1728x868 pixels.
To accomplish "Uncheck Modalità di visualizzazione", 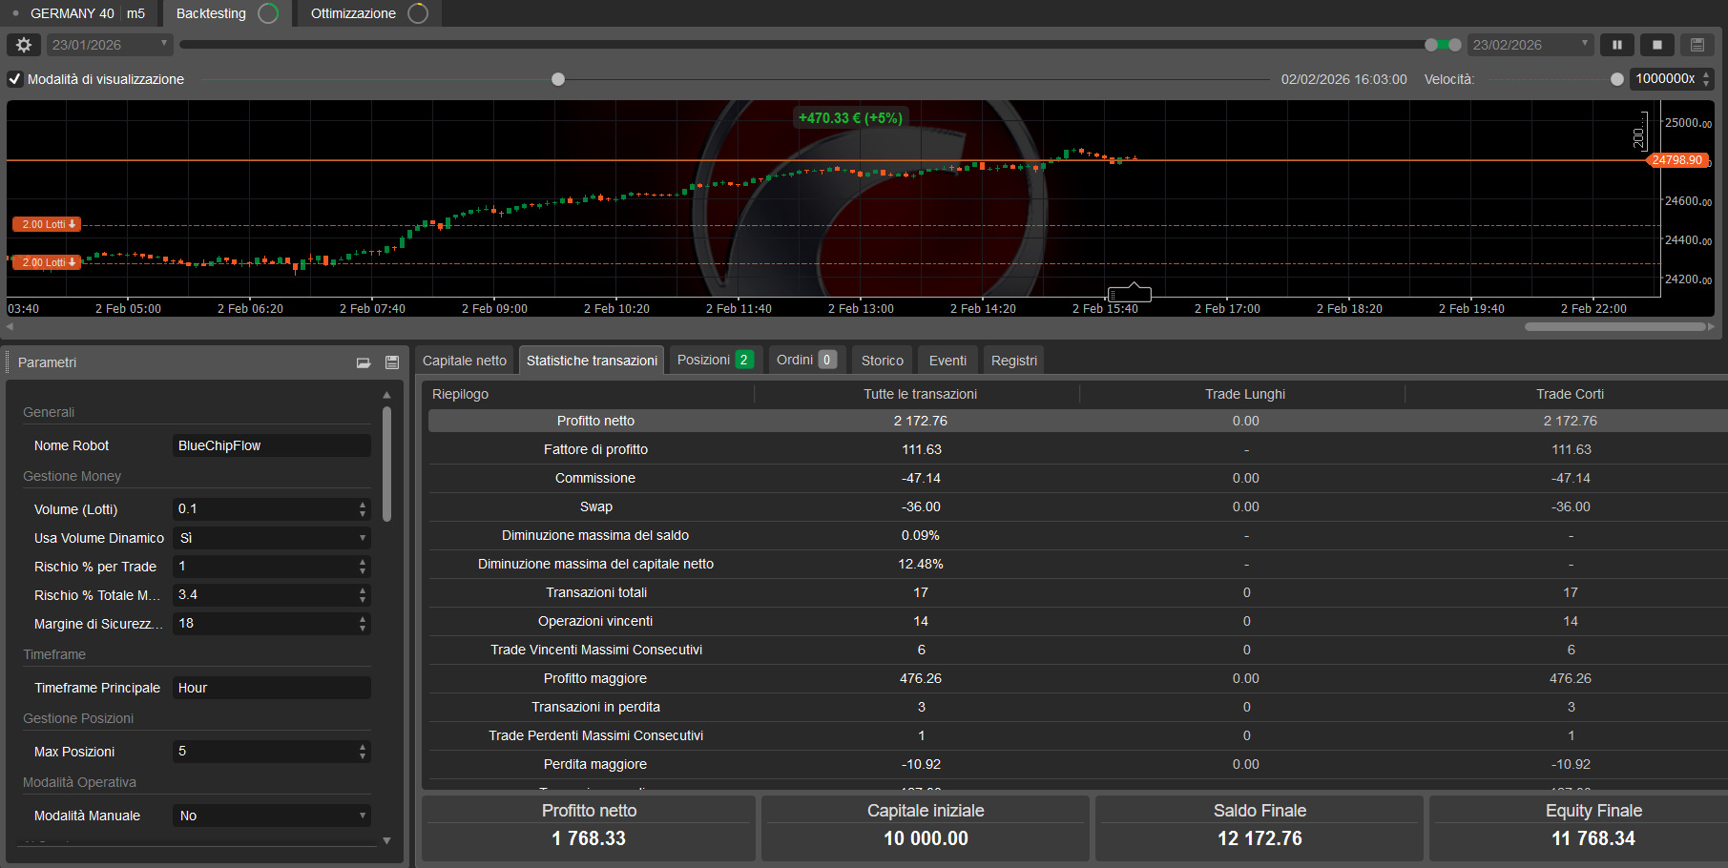I will pos(14,79).
